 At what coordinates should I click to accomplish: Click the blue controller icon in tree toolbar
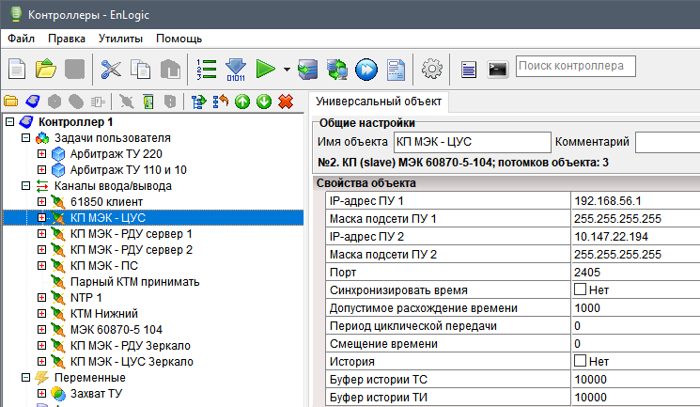click(33, 102)
